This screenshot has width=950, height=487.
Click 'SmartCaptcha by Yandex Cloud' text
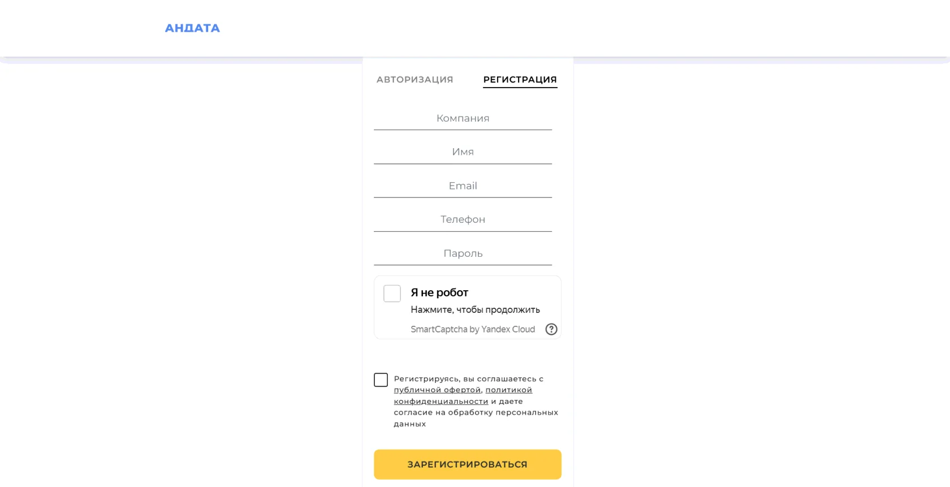pyautogui.click(x=473, y=329)
